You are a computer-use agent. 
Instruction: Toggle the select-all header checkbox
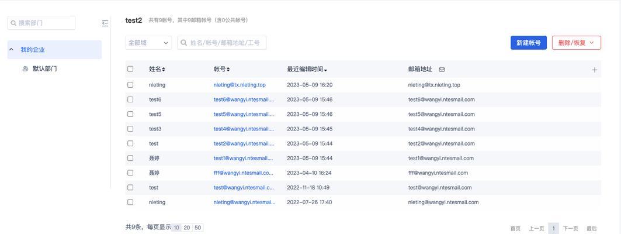point(130,69)
